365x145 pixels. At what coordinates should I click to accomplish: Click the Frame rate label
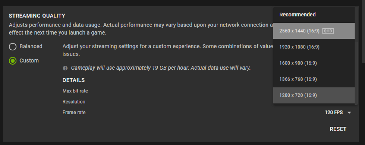point(74,113)
